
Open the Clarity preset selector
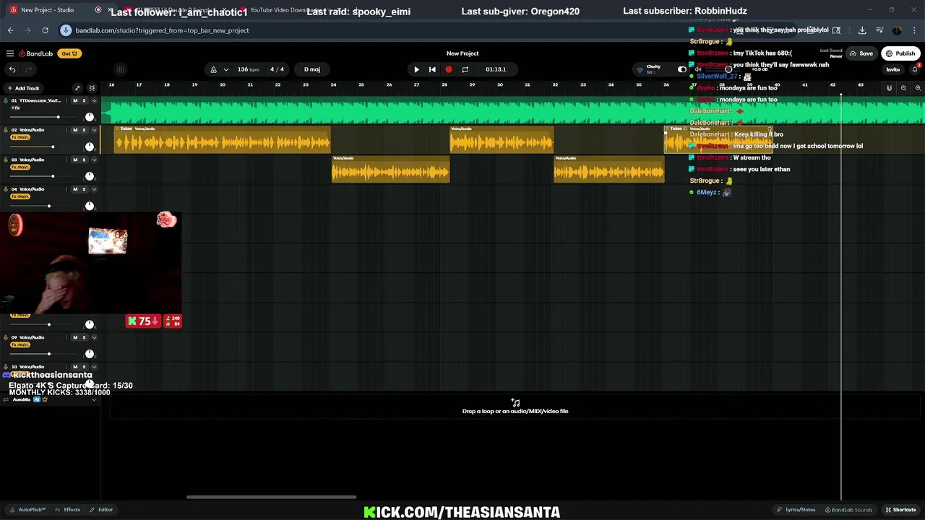(x=653, y=69)
